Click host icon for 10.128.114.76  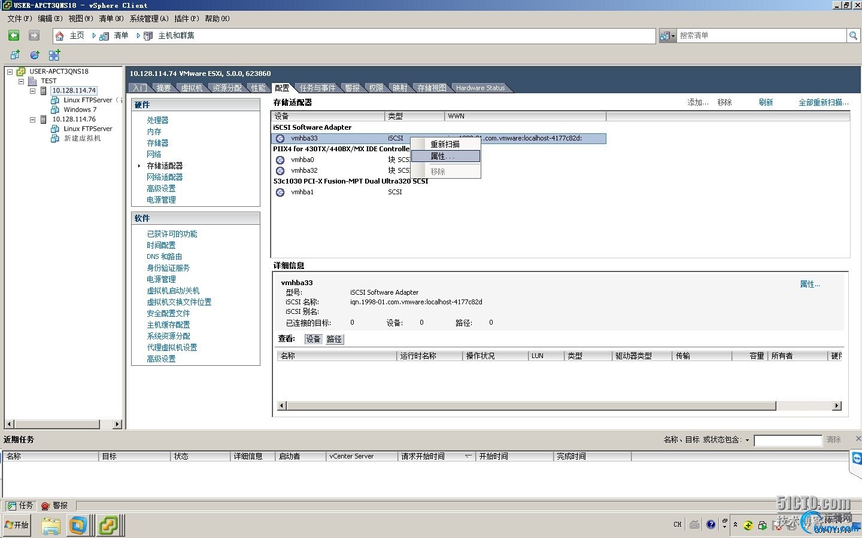pyautogui.click(x=44, y=120)
